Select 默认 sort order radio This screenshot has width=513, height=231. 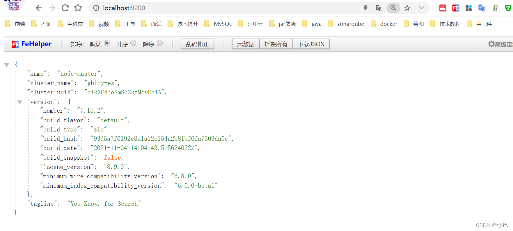click(x=107, y=43)
